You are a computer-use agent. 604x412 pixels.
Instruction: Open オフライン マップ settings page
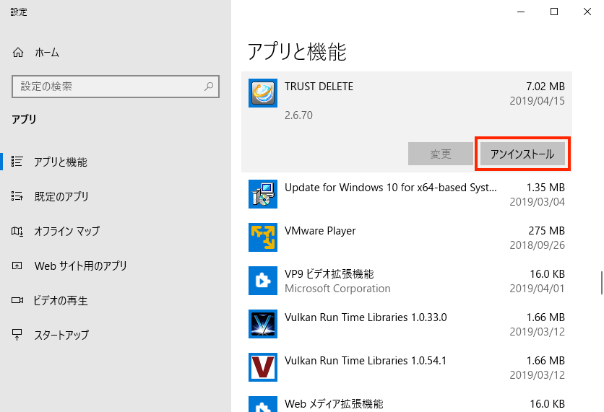66,231
